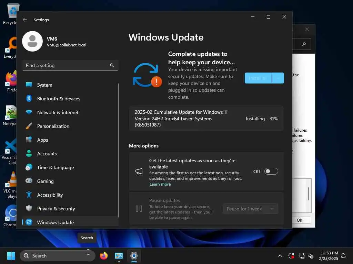
Task: Click VM6@collabnet.local account text
Action: click(x=67, y=45)
